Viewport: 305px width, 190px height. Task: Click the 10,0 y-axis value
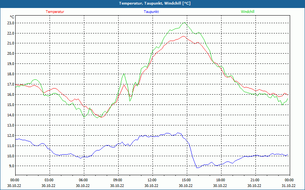[11, 156]
